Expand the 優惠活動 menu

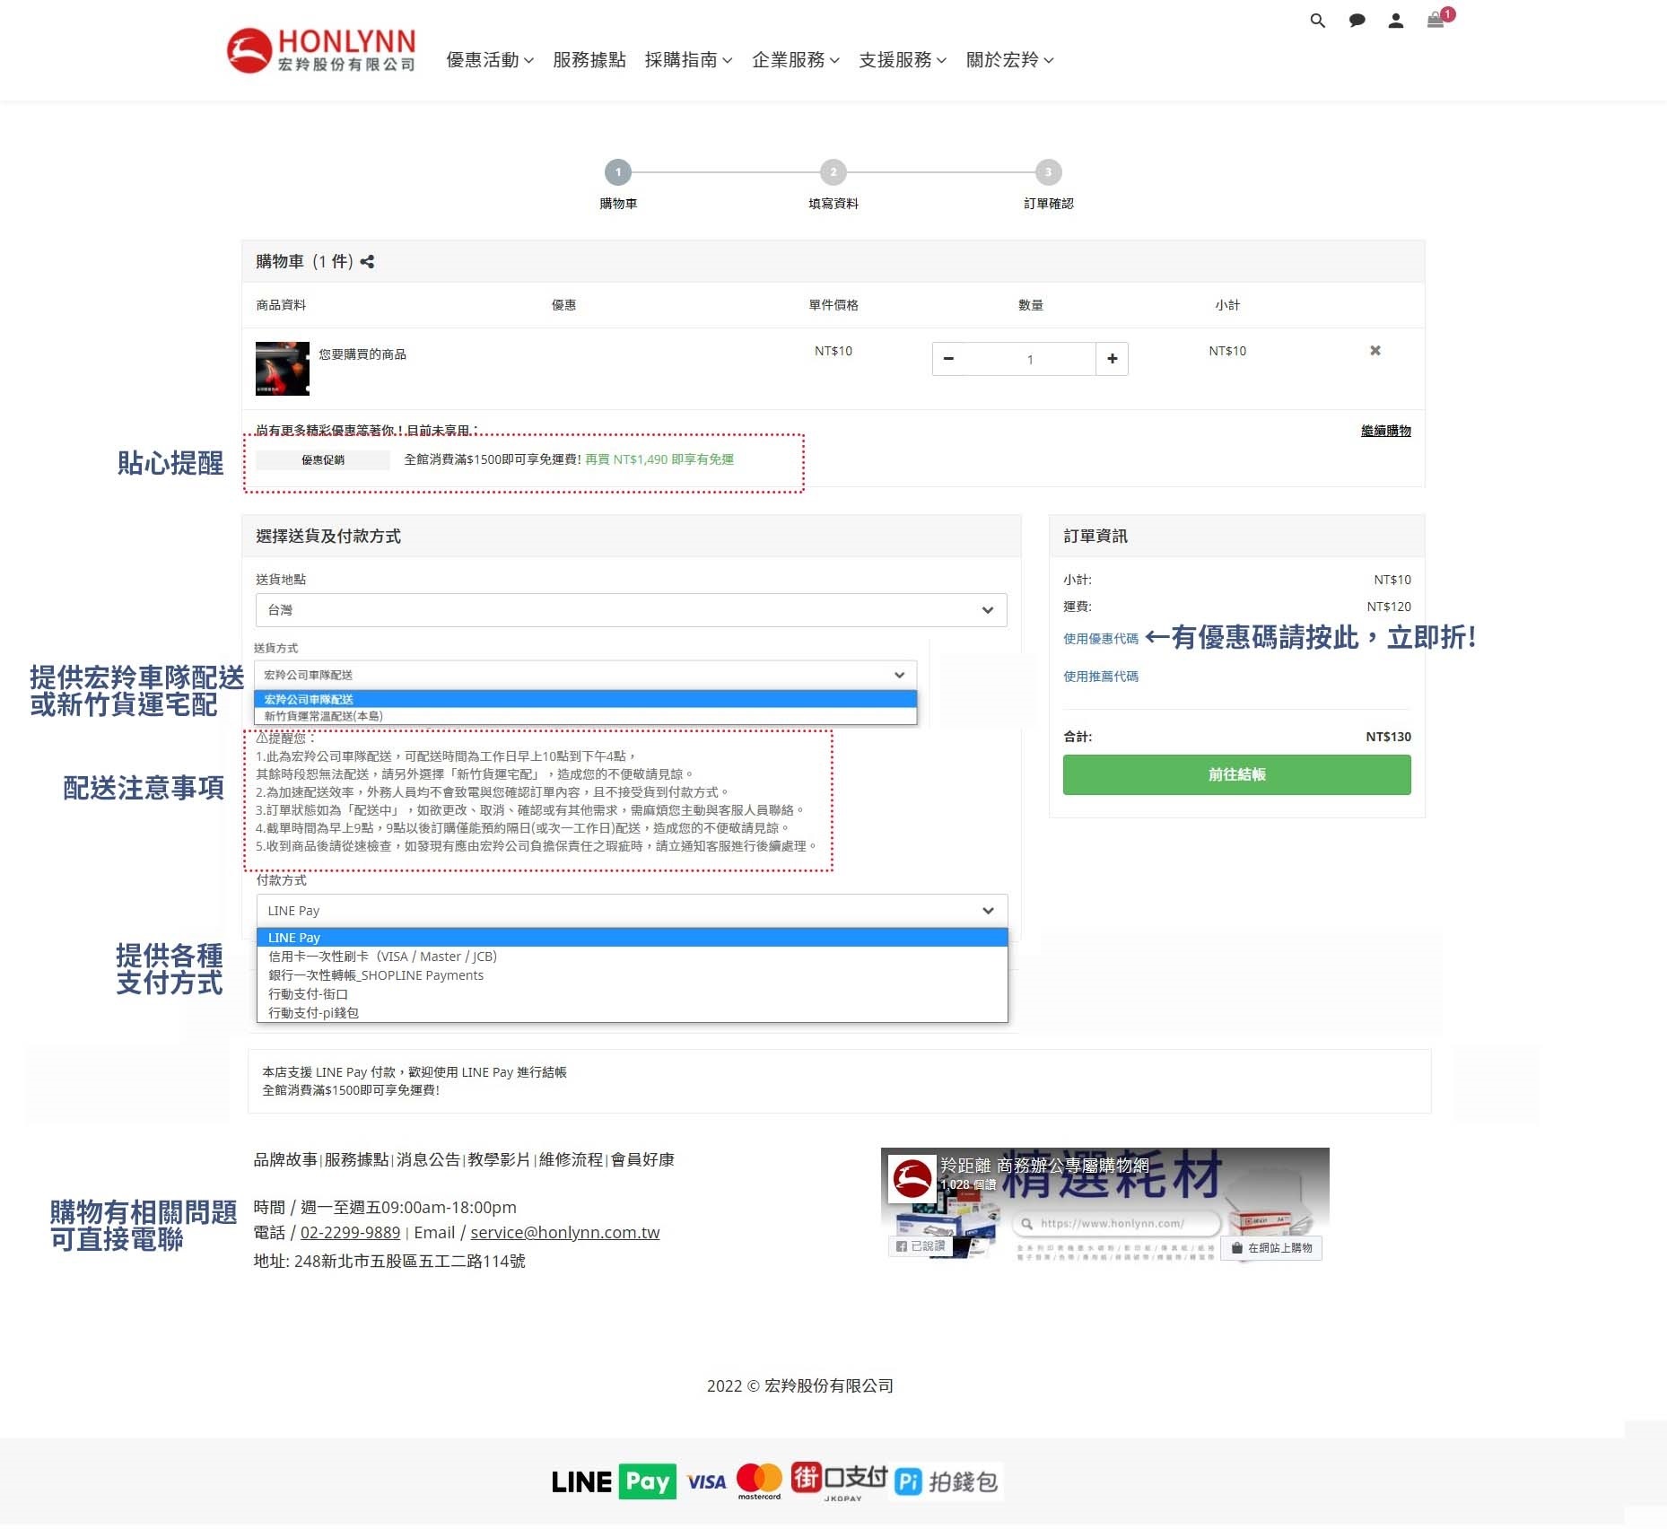(x=490, y=60)
